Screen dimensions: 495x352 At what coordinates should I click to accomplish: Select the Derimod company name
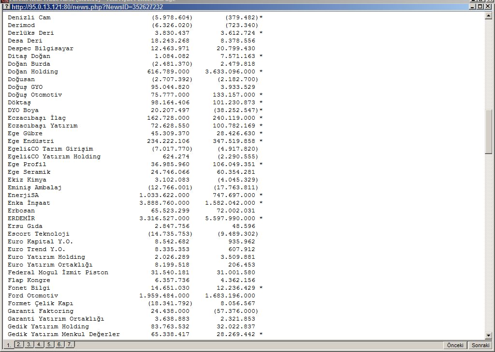[x=21, y=25]
